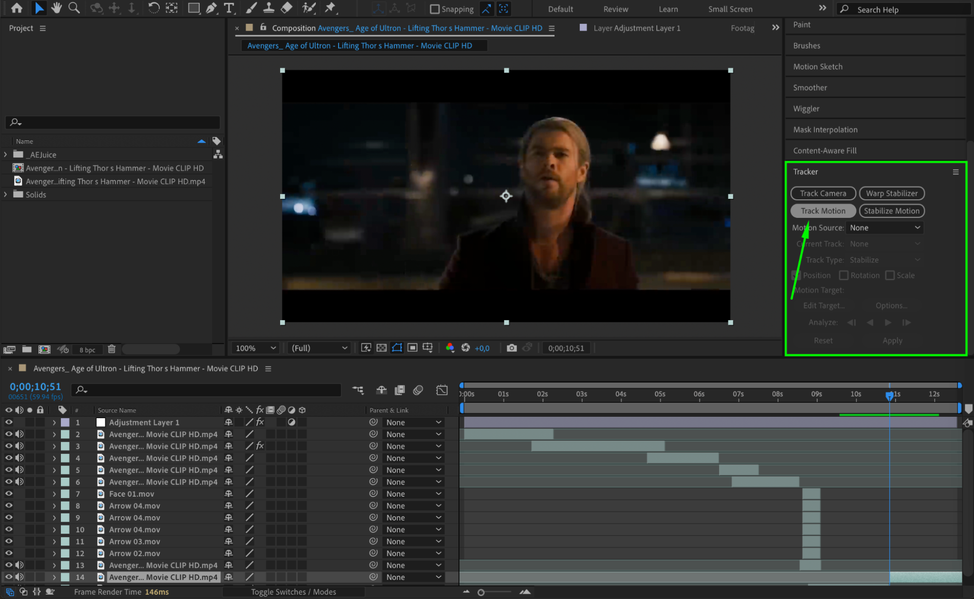Expand the _AEJuice folder
Screen dimensions: 974x599
[x=5, y=155]
